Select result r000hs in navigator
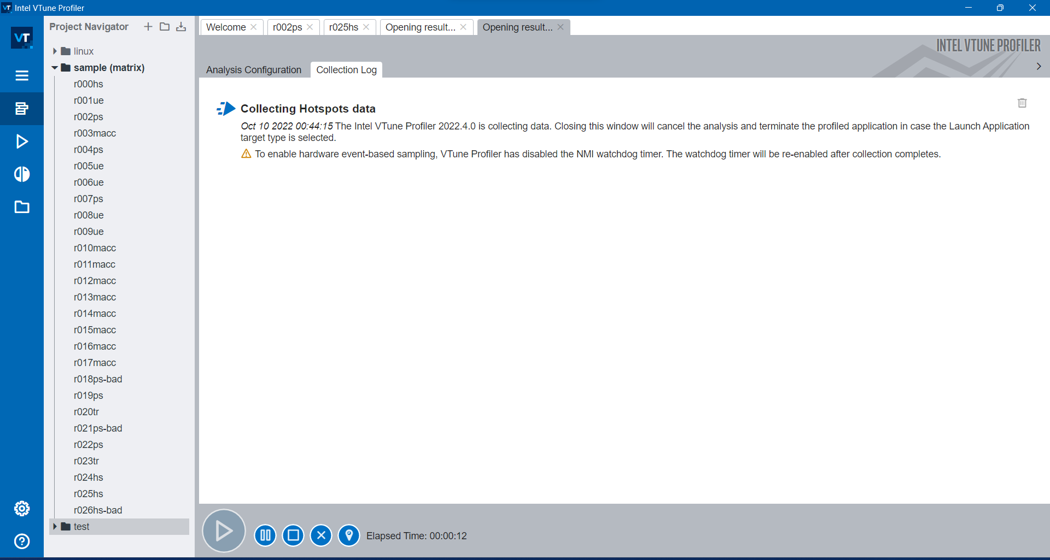1050x560 pixels. (89, 84)
